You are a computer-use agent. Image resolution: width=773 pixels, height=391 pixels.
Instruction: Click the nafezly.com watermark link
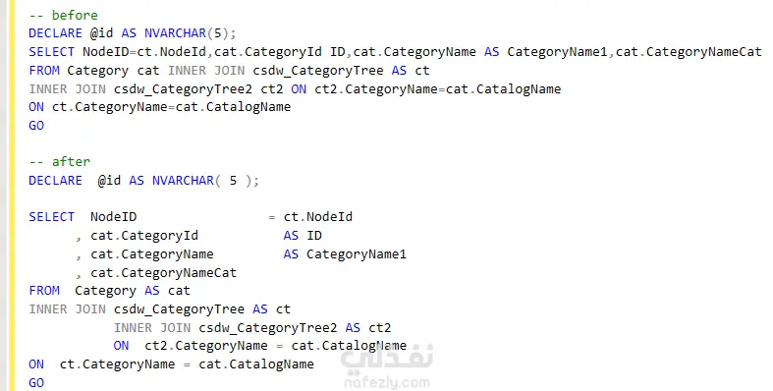pyautogui.click(x=387, y=382)
